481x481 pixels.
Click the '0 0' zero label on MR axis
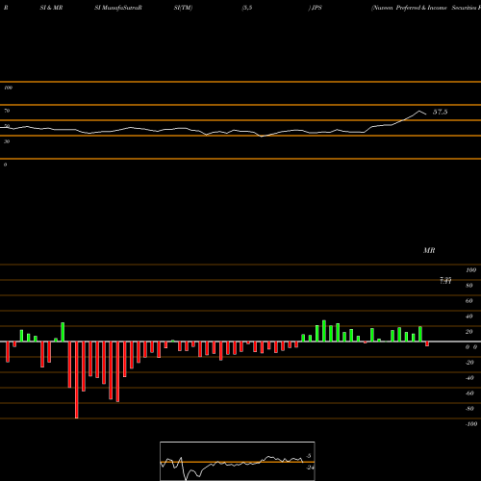[x=471, y=347]
